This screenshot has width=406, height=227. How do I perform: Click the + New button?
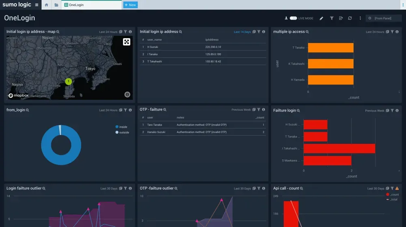(130, 5)
